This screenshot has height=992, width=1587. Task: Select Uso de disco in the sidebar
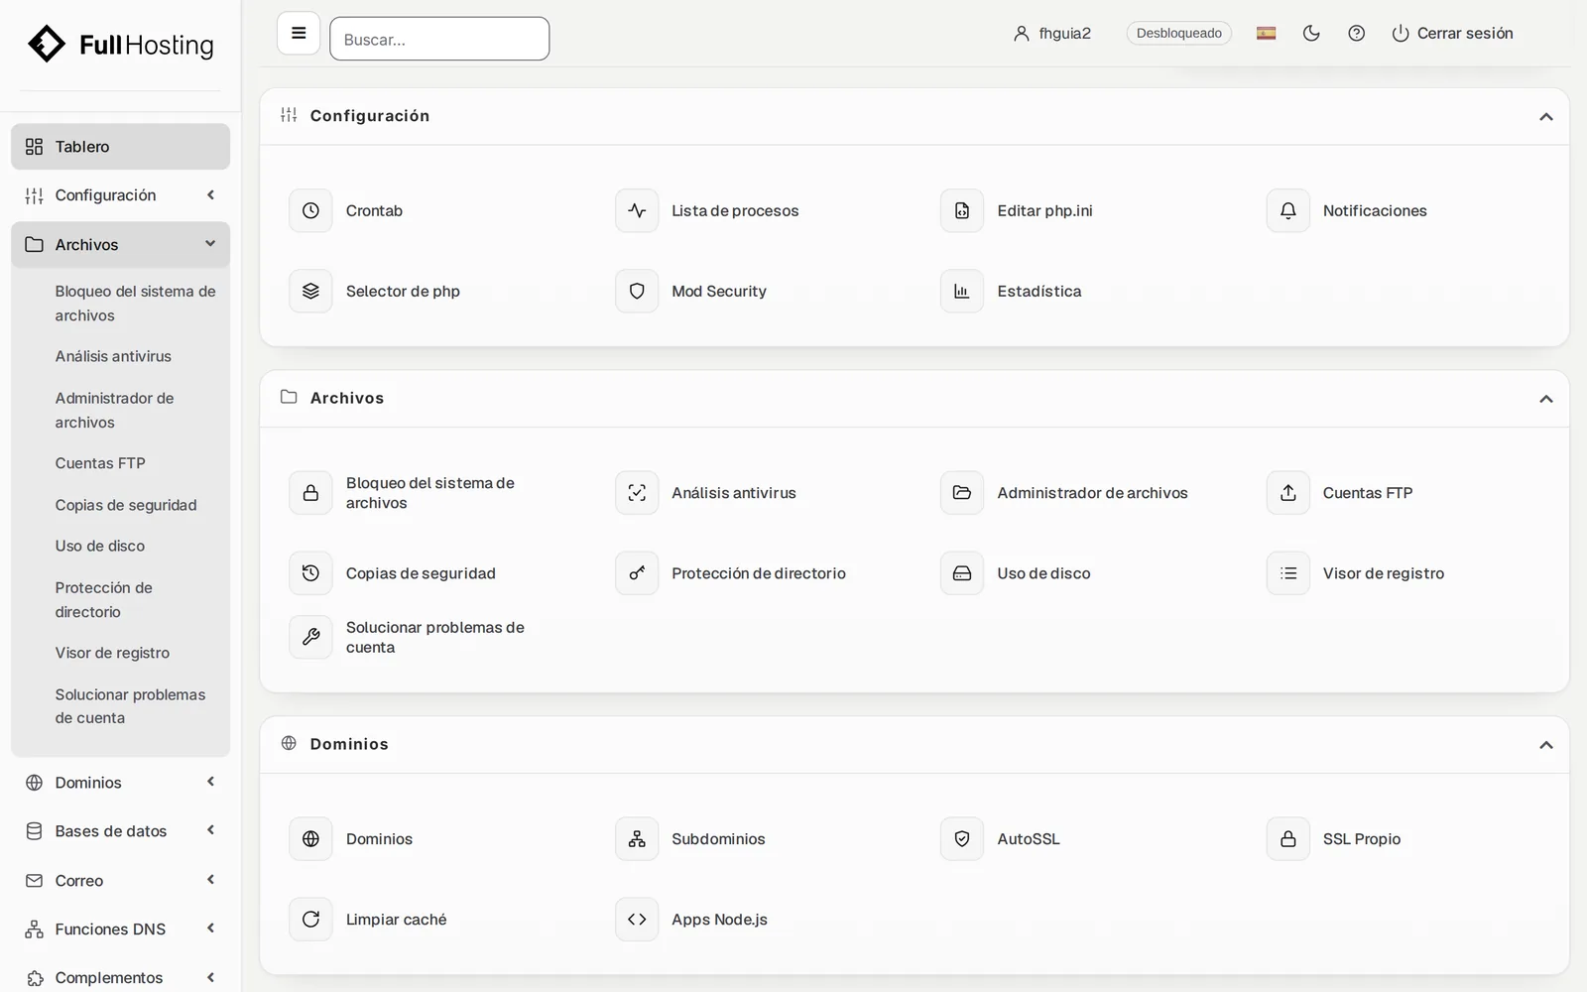point(100,546)
